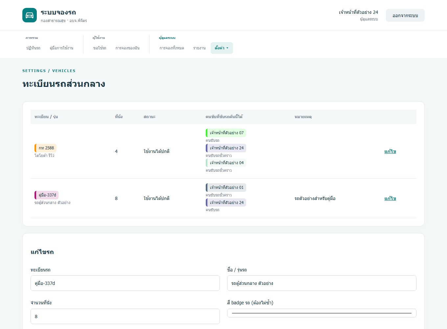This screenshot has height=329, width=447.
Task: Click the สถานะ column header
Action: click(150, 117)
